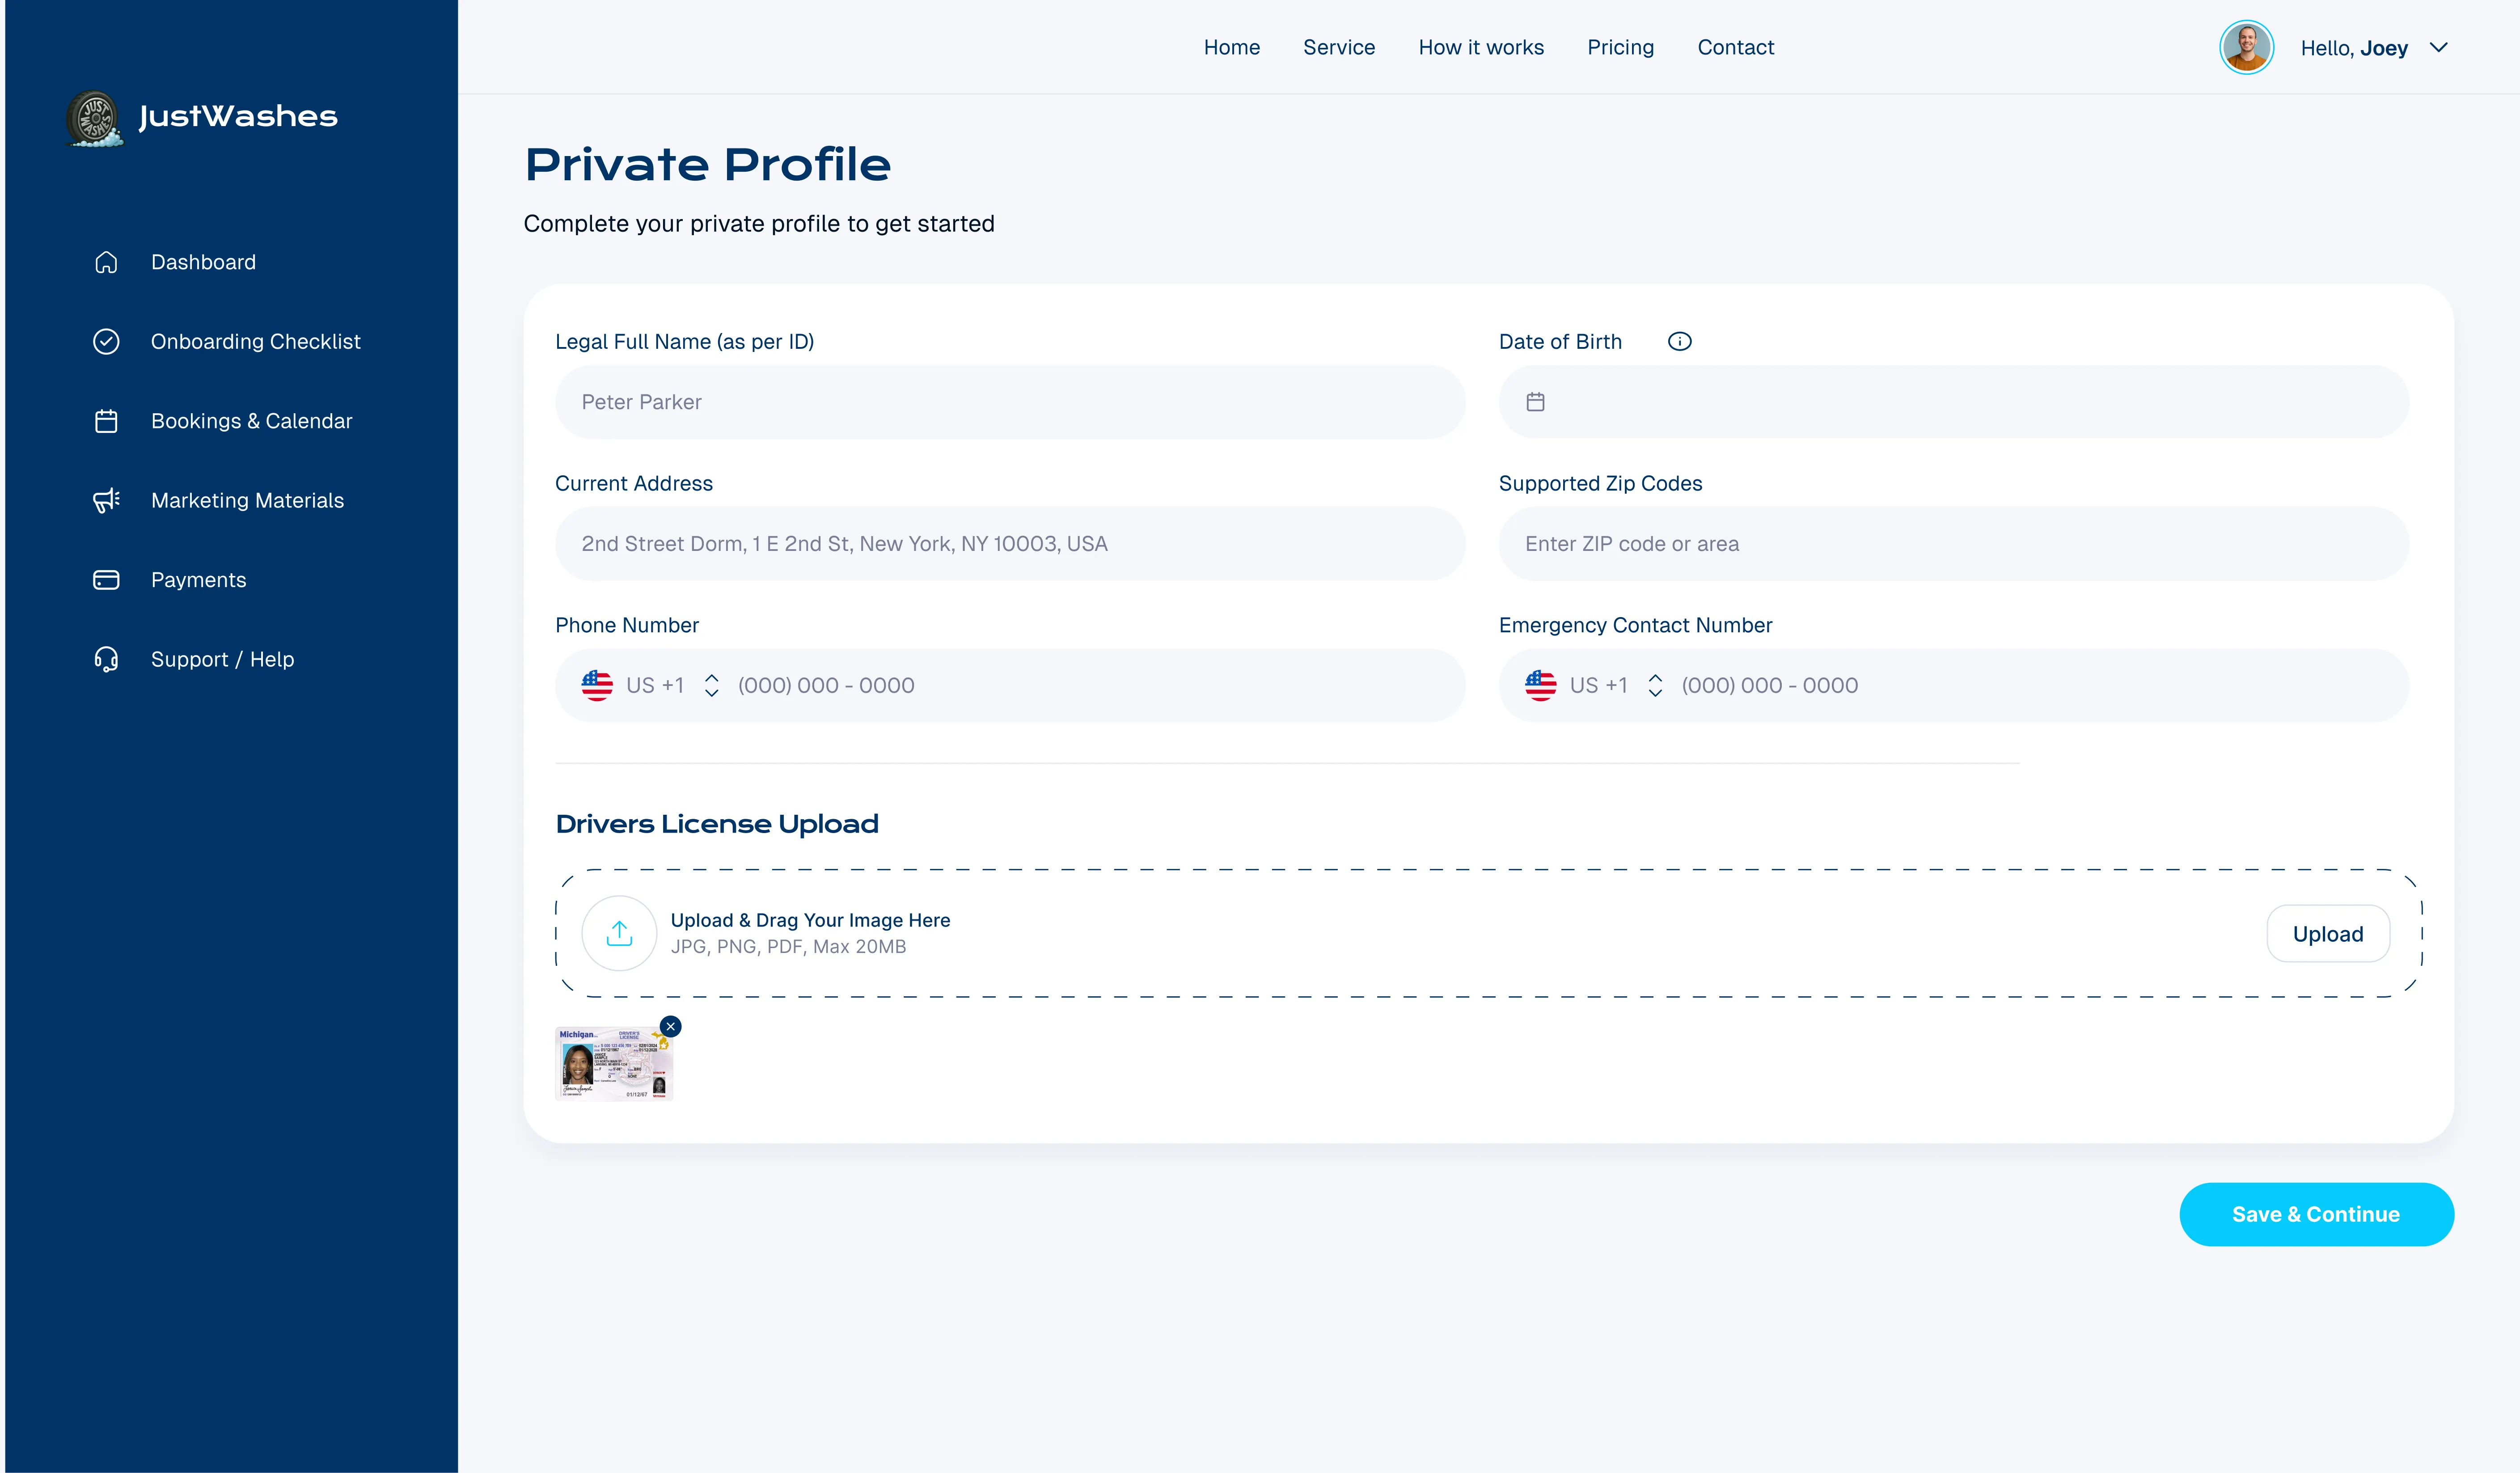Click the Date of Birth info icon
Viewport: 2520px width, 1473px height.
tap(1680, 342)
